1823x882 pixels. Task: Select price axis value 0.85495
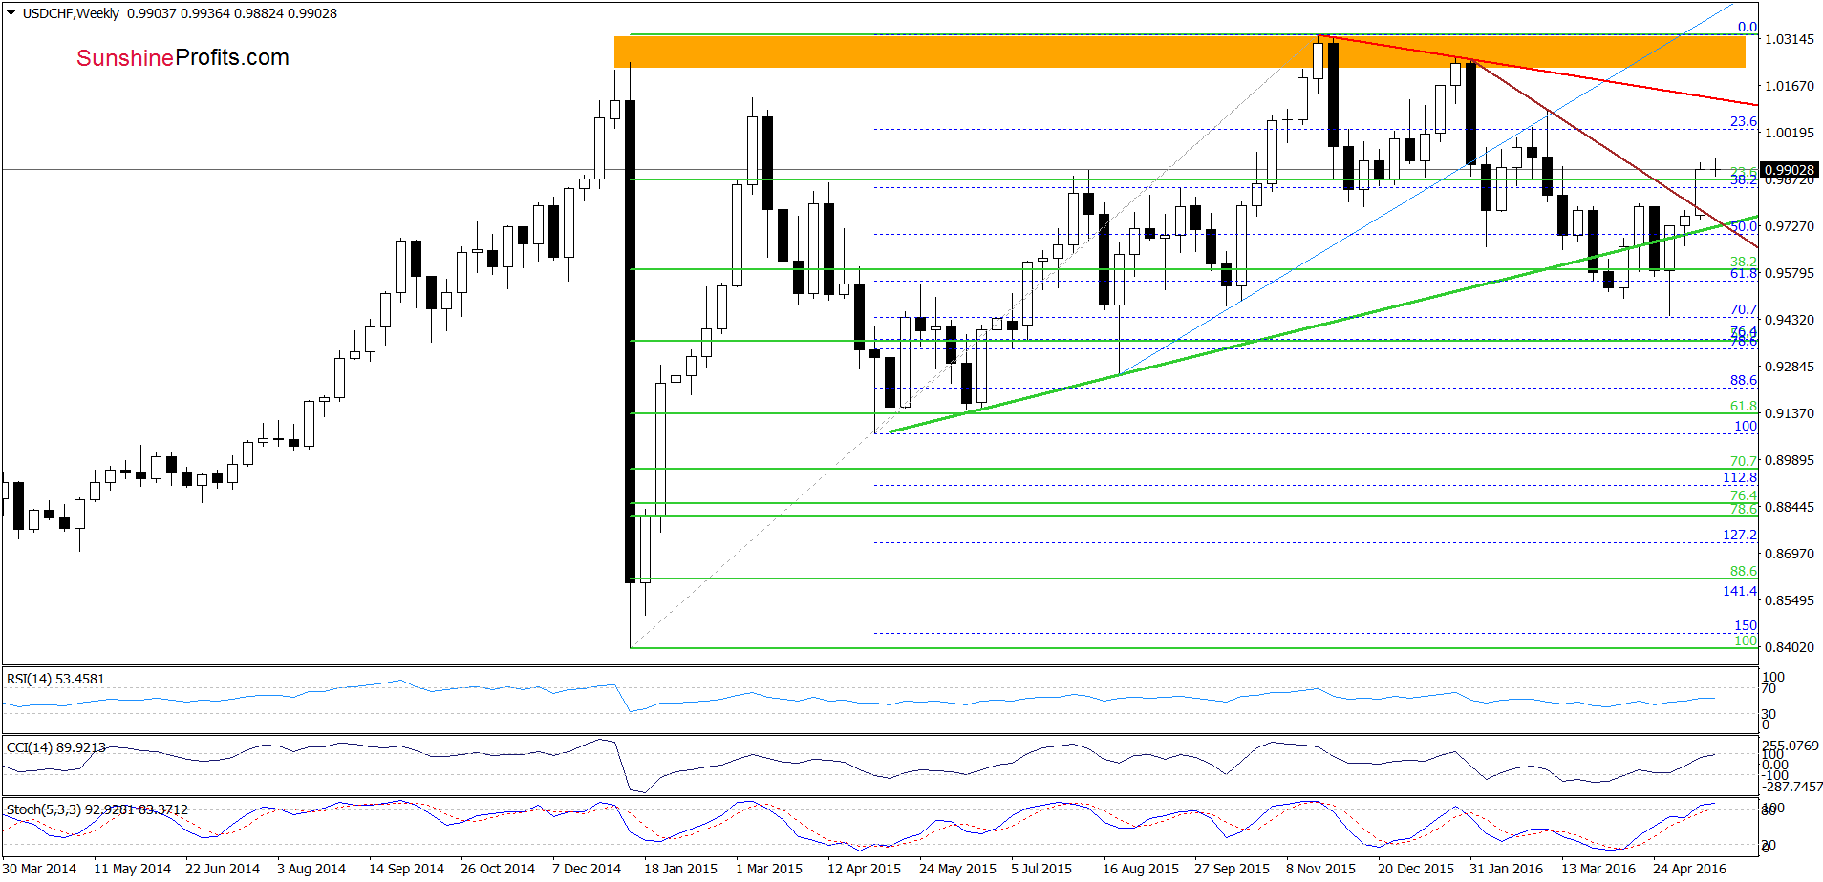1789,600
